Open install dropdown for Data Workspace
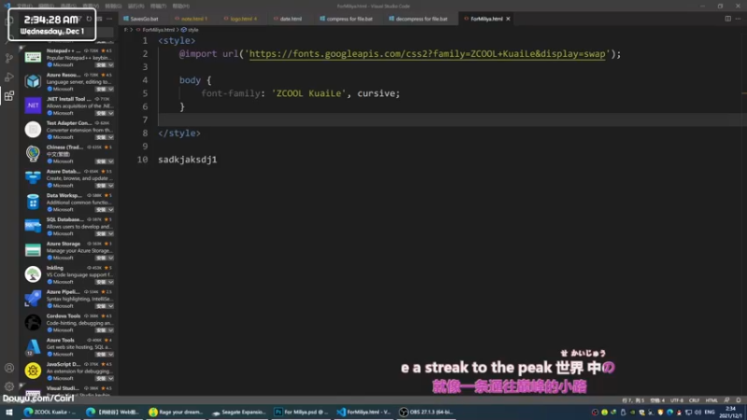747x420 pixels. coord(110,209)
